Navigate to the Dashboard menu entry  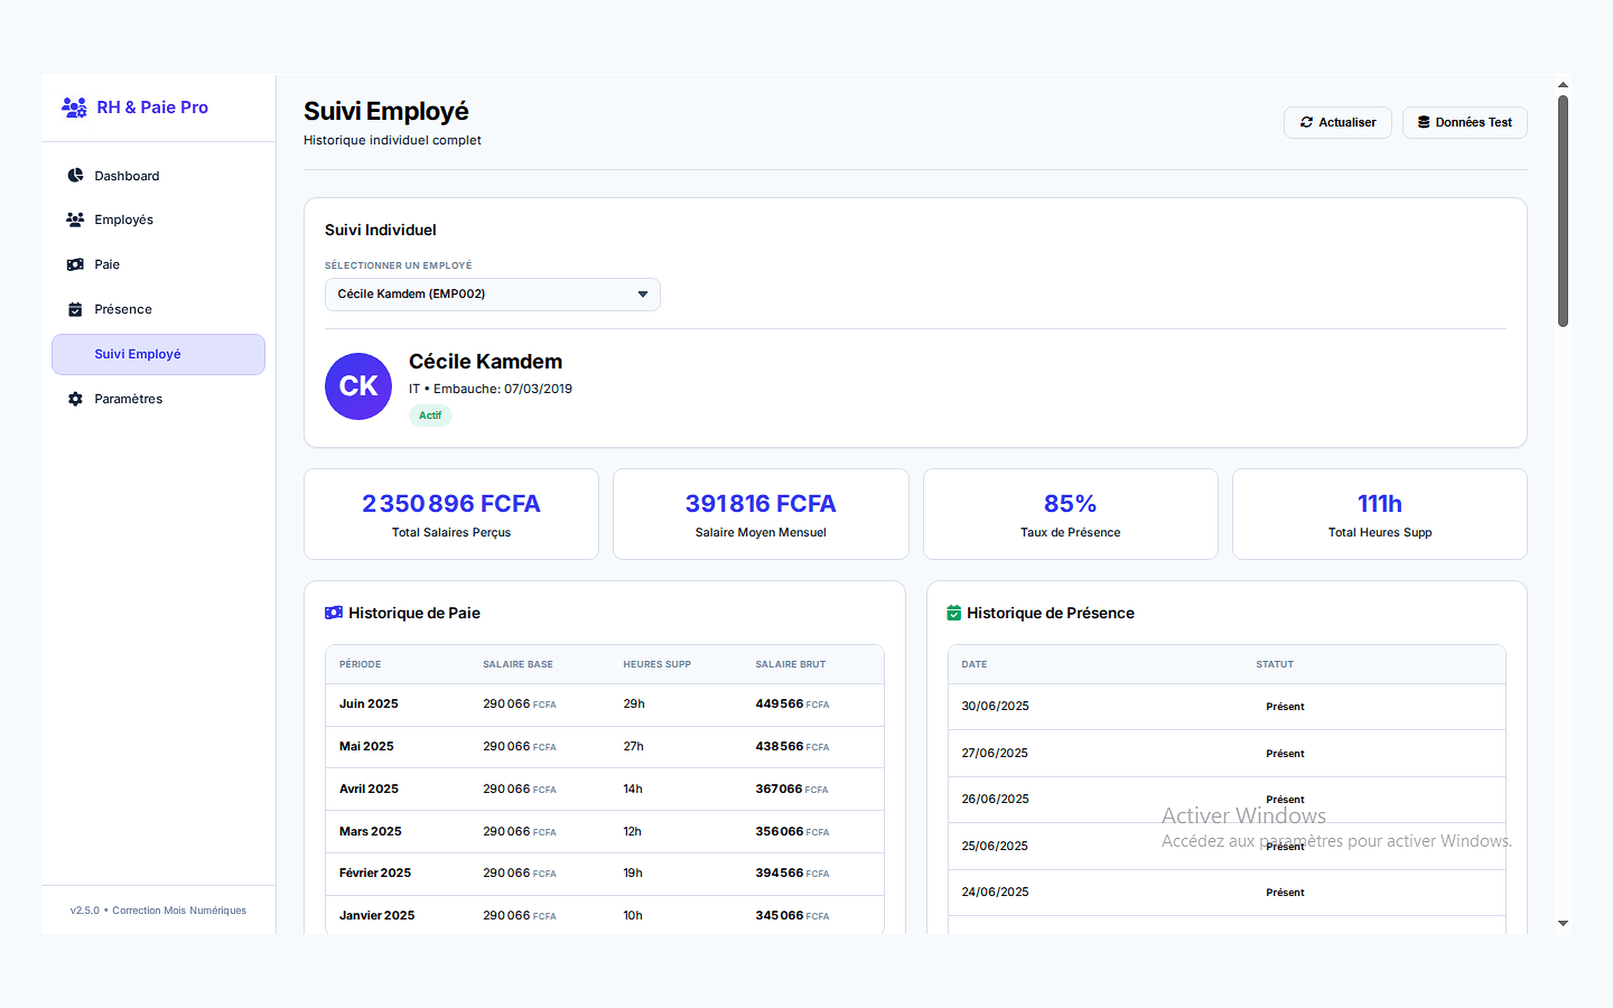127,175
